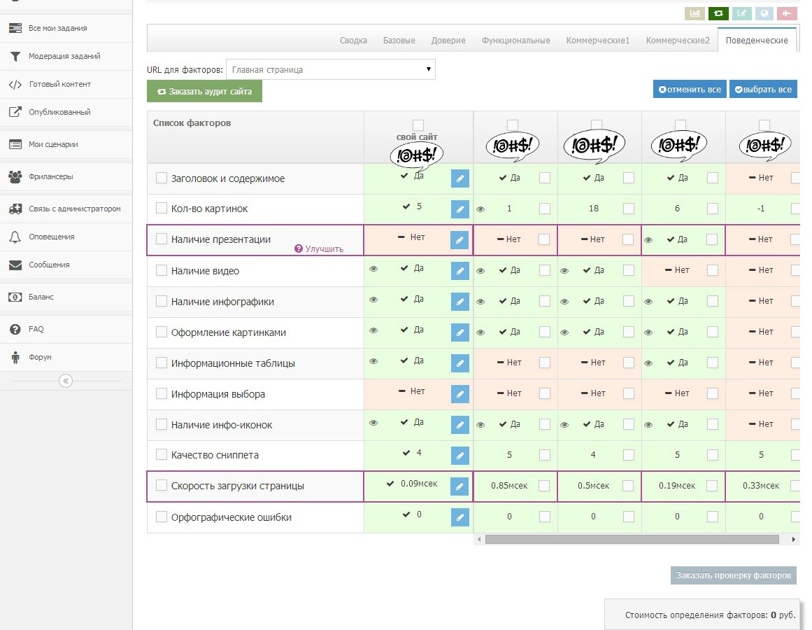Screen dimensions: 812x630
Task: Click the dark green retweet arrows icon
Action: (718, 13)
